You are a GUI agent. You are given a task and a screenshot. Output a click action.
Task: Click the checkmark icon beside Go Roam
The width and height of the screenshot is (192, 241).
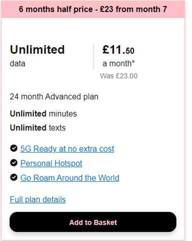pyautogui.click(x=14, y=177)
